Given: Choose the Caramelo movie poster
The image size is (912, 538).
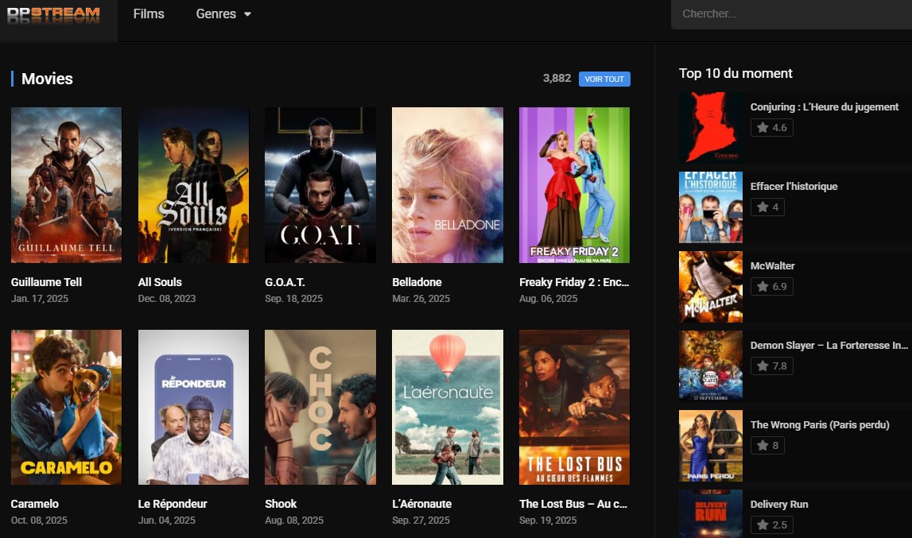Looking at the screenshot, I should tap(66, 407).
